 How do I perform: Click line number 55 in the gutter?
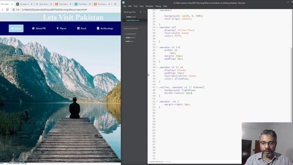click(x=154, y=110)
